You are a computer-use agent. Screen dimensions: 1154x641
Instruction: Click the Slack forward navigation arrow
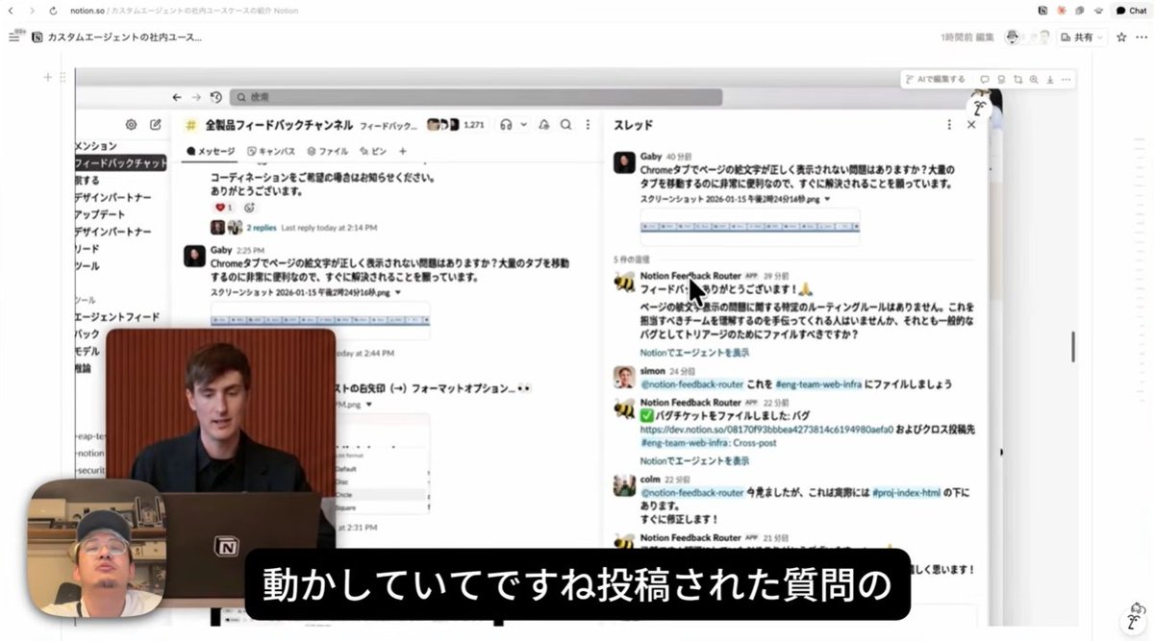tap(196, 97)
